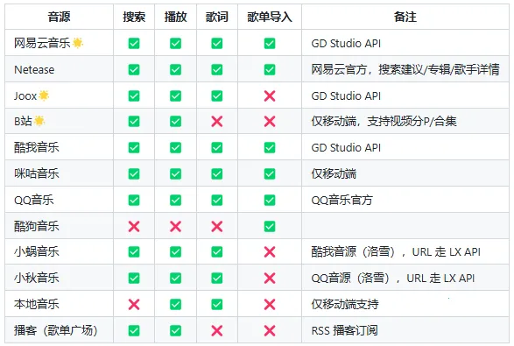Click the red X under 歌单导入 for Joox
This screenshot has width=514, height=346.
click(x=270, y=95)
